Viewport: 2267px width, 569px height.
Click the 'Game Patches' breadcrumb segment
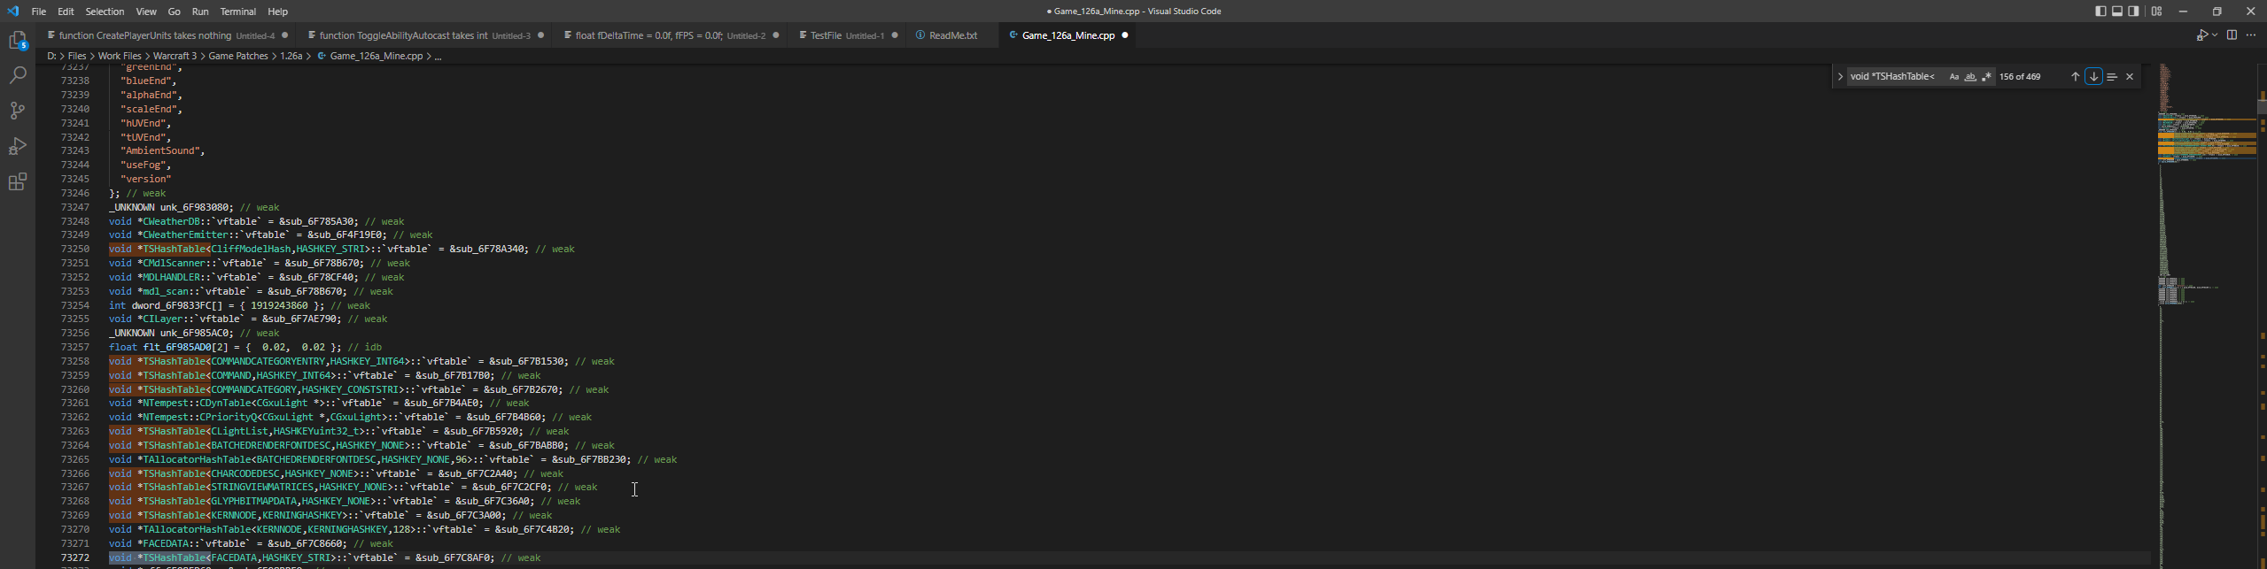[x=238, y=56]
